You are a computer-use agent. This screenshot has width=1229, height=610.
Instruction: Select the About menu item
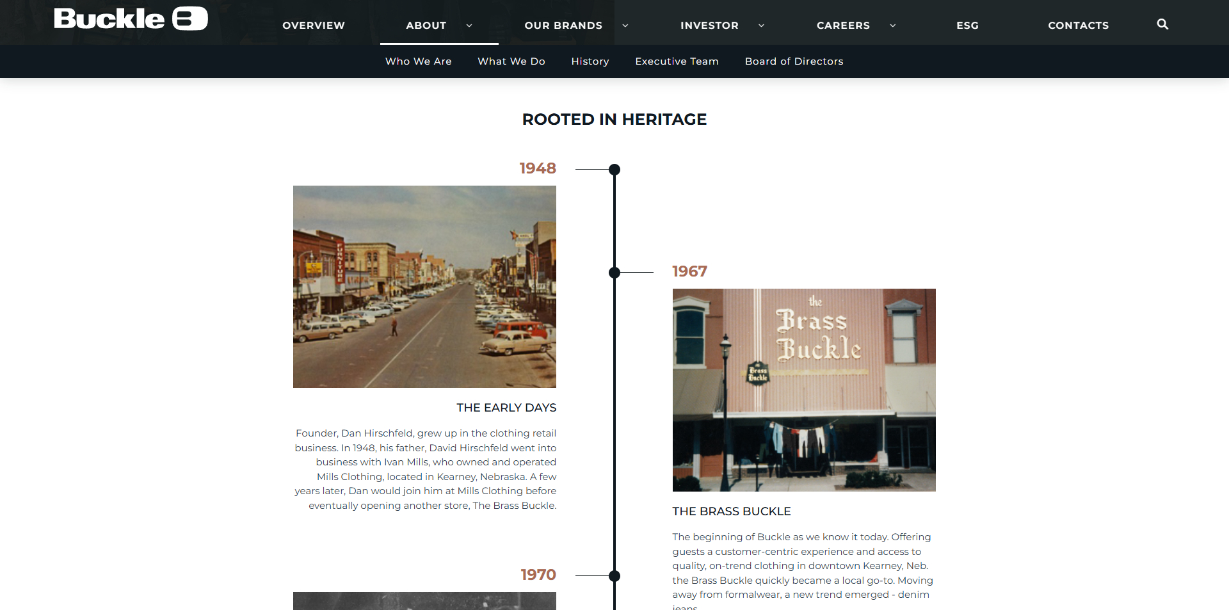pyautogui.click(x=426, y=26)
